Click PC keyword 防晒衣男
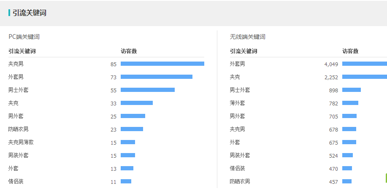Viewport: 387px width, 191px height. 18,129
